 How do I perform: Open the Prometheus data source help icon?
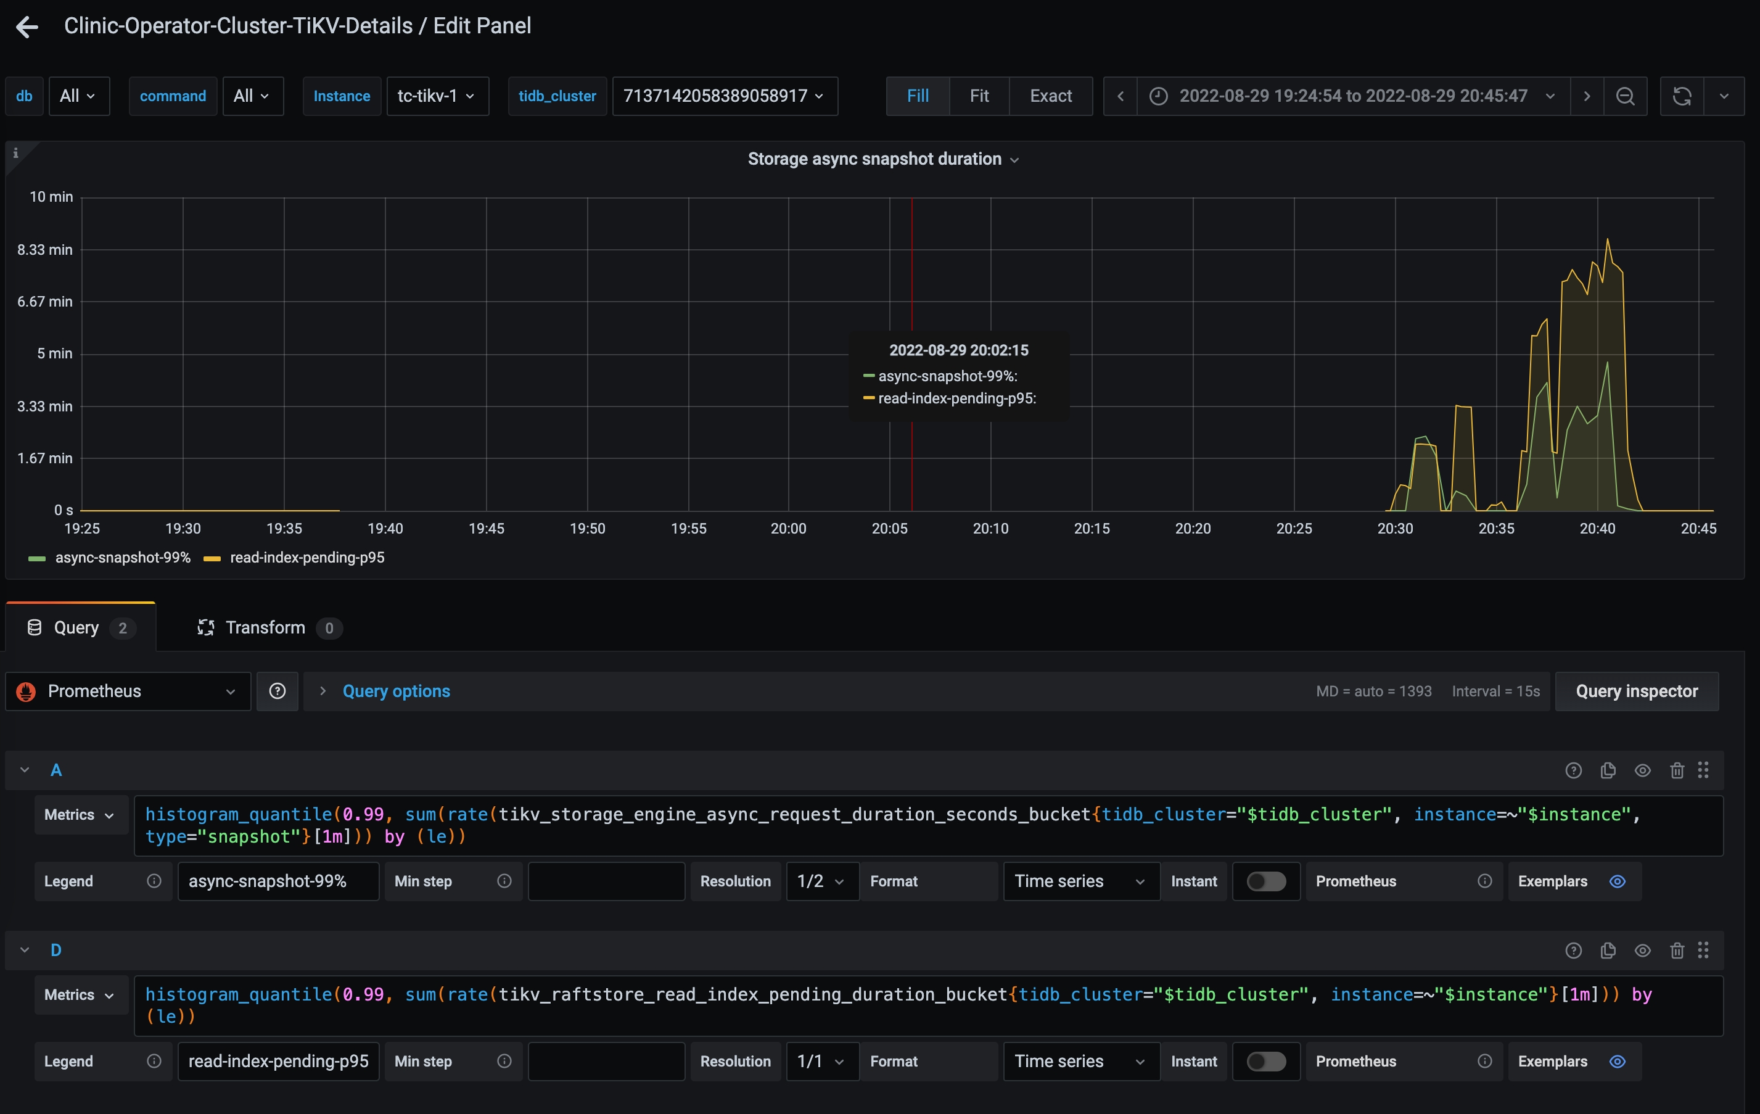coord(277,691)
